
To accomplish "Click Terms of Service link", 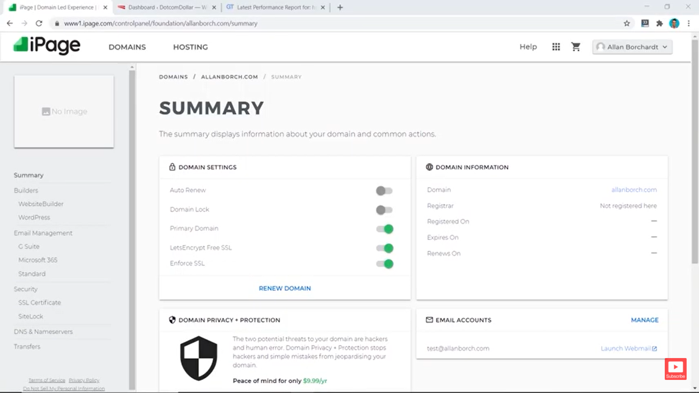I will (47, 380).
